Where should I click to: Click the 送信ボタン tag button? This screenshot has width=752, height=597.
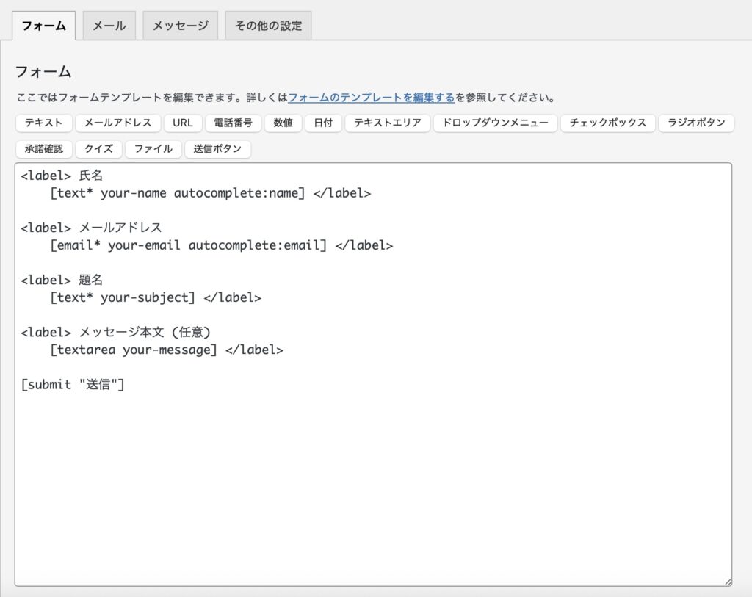pyautogui.click(x=217, y=149)
